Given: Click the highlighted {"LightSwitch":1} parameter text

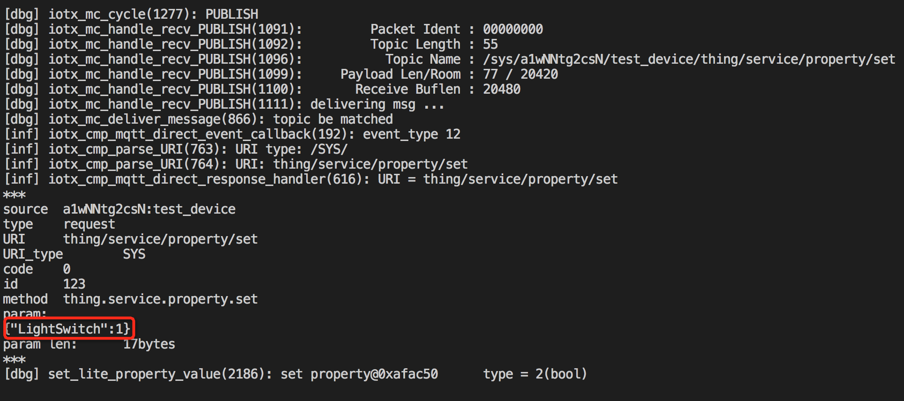Looking at the screenshot, I should click(x=68, y=329).
